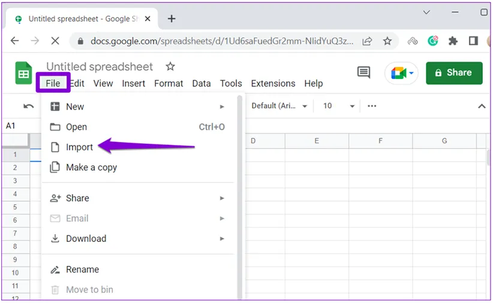Image resolution: width=493 pixels, height=303 pixels.
Task: Open comment history icon
Action: (363, 72)
